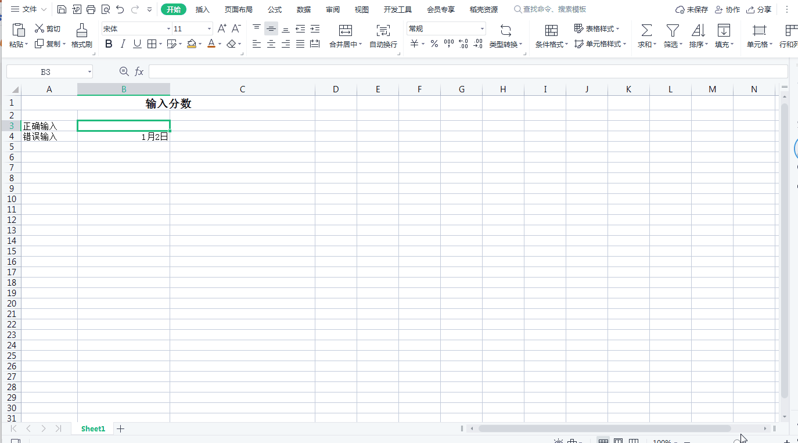The height and width of the screenshot is (443, 798).
Task: Click the Sort (排序) icon
Action: (698, 30)
